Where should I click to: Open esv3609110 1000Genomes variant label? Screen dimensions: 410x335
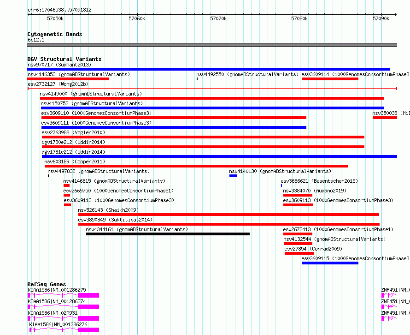coord(96,113)
